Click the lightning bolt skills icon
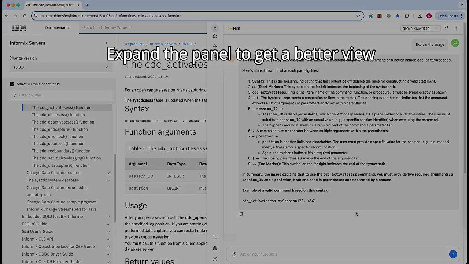The height and width of the screenshot is (264, 469). click(446, 28)
